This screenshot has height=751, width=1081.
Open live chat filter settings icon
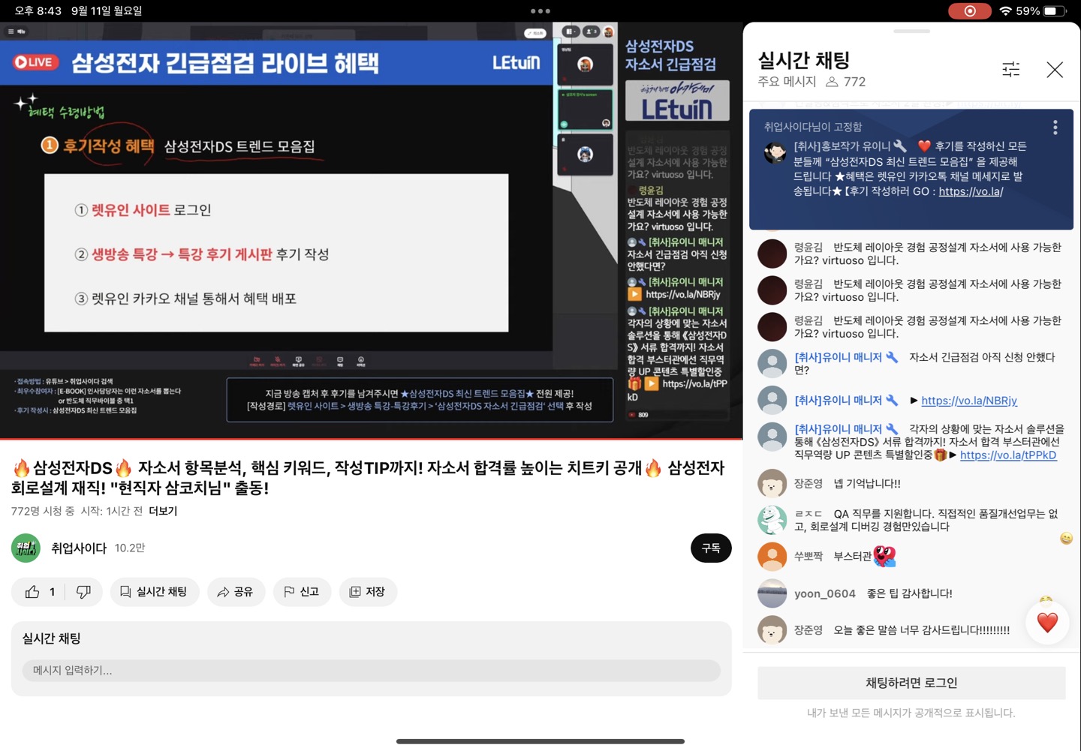(x=1011, y=70)
